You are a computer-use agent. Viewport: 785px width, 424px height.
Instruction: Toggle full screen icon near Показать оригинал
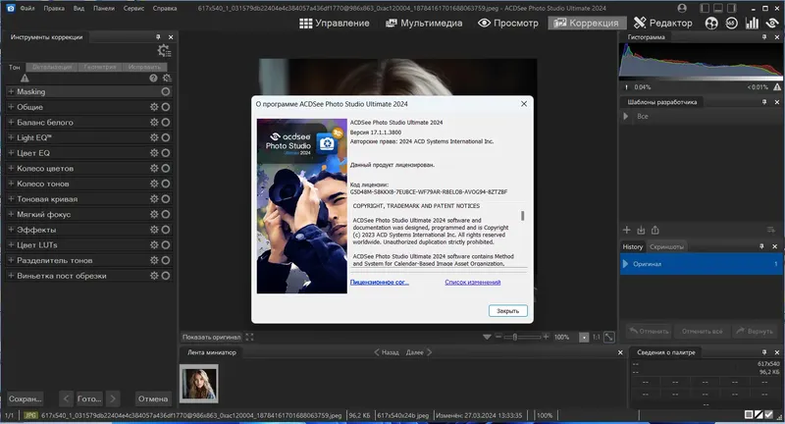[249, 338]
